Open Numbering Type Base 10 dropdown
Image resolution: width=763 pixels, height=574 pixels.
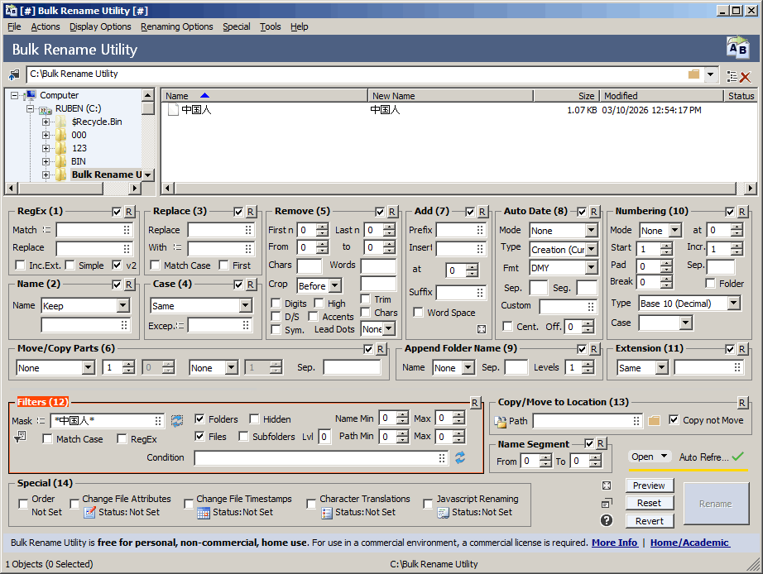[734, 303]
